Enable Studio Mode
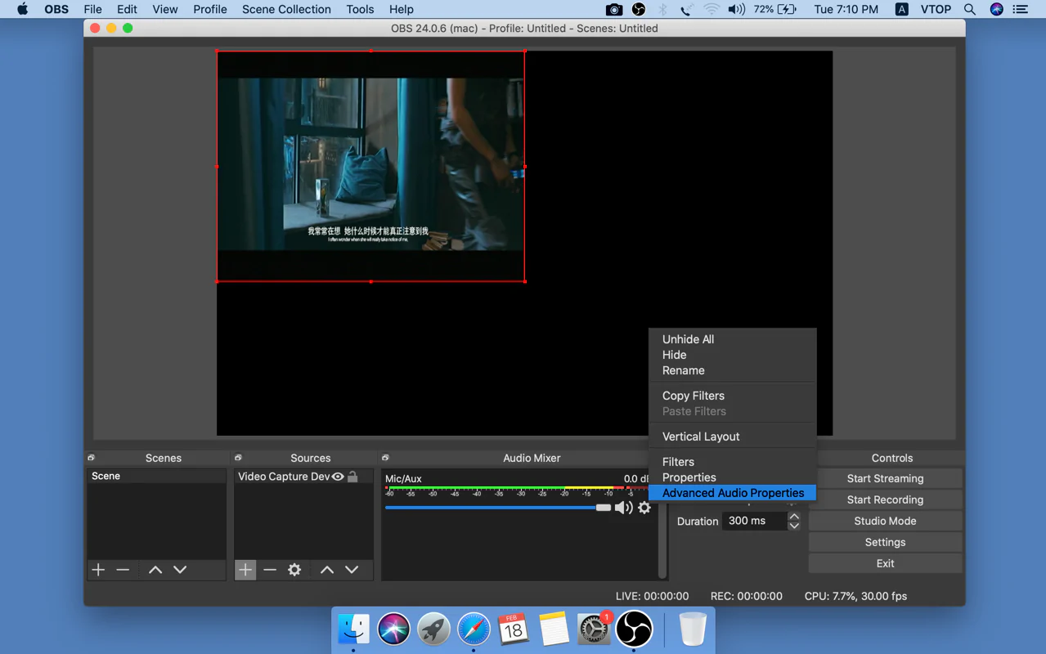 coord(885,521)
